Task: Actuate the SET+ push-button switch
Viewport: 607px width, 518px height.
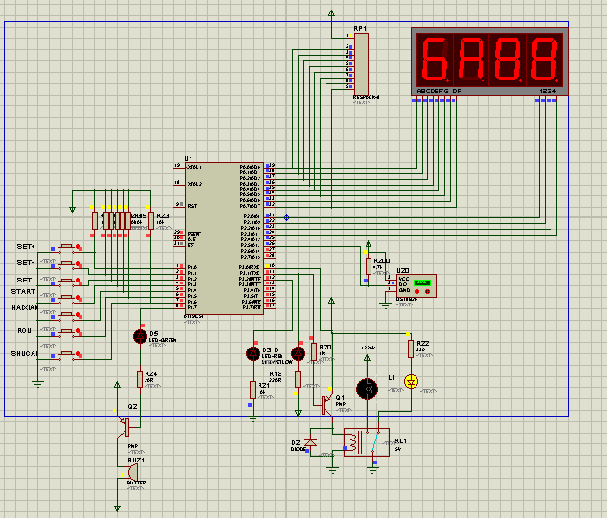Action: pyautogui.click(x=67, y=247)
